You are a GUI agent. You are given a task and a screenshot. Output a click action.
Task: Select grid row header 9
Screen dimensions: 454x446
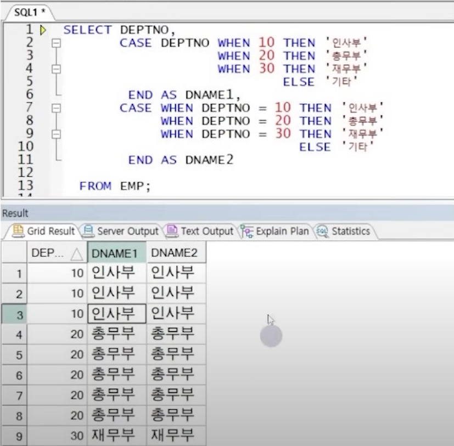14,436
